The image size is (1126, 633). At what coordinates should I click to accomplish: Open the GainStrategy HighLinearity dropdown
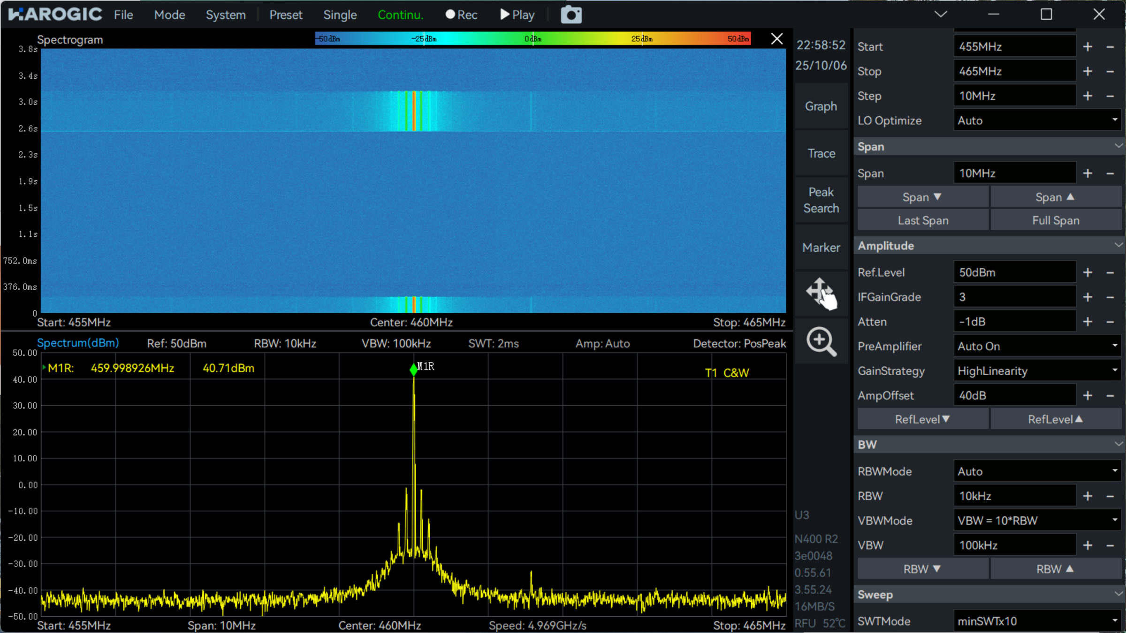(x=1037, y=371)
